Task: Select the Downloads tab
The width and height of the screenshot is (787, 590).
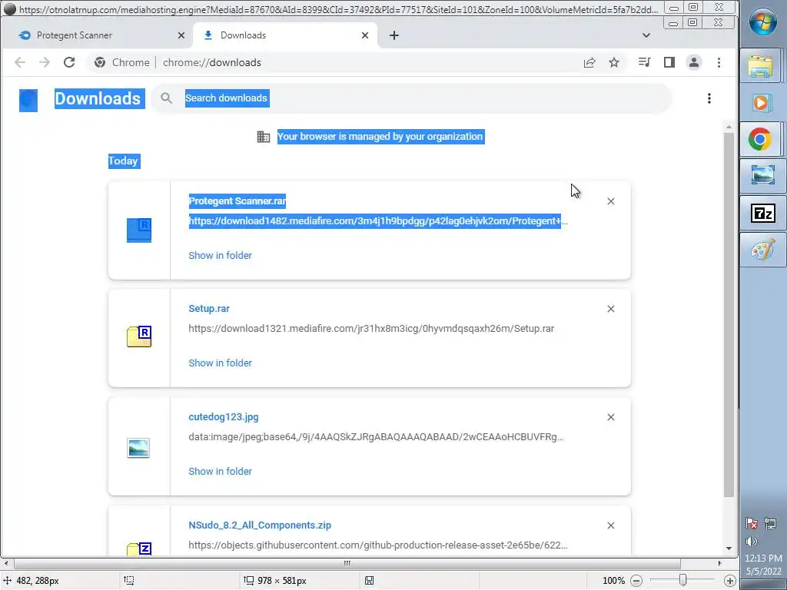Action: (285, 35)
